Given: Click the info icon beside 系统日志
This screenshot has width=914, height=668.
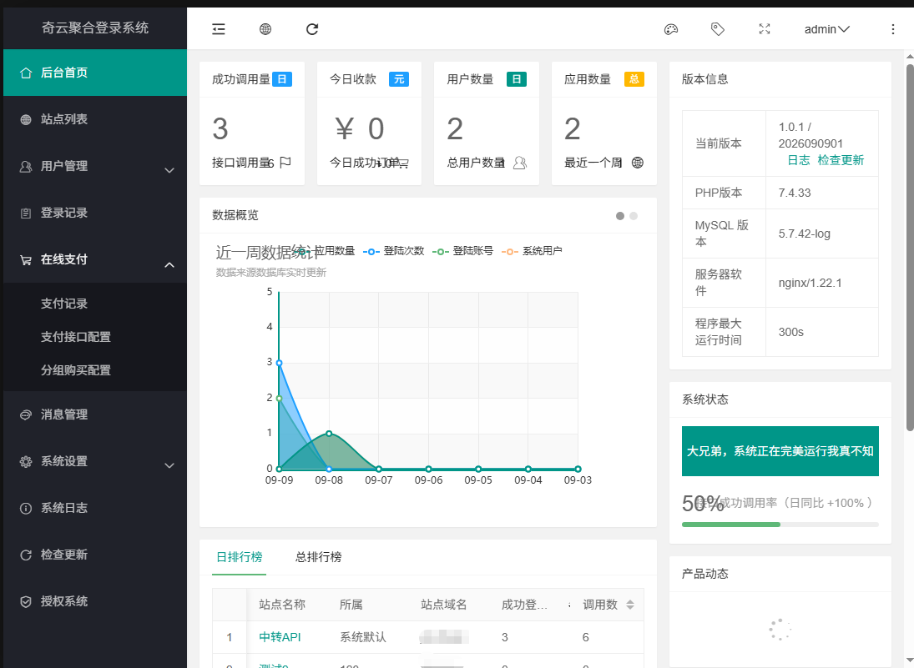Looking at the screenshot, I should (26, 509).
